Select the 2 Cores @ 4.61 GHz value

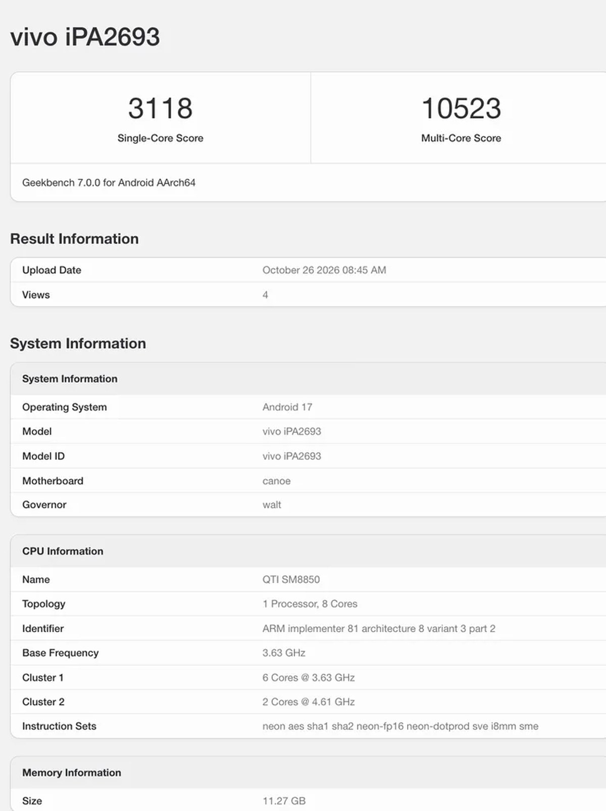click(309, 702)
